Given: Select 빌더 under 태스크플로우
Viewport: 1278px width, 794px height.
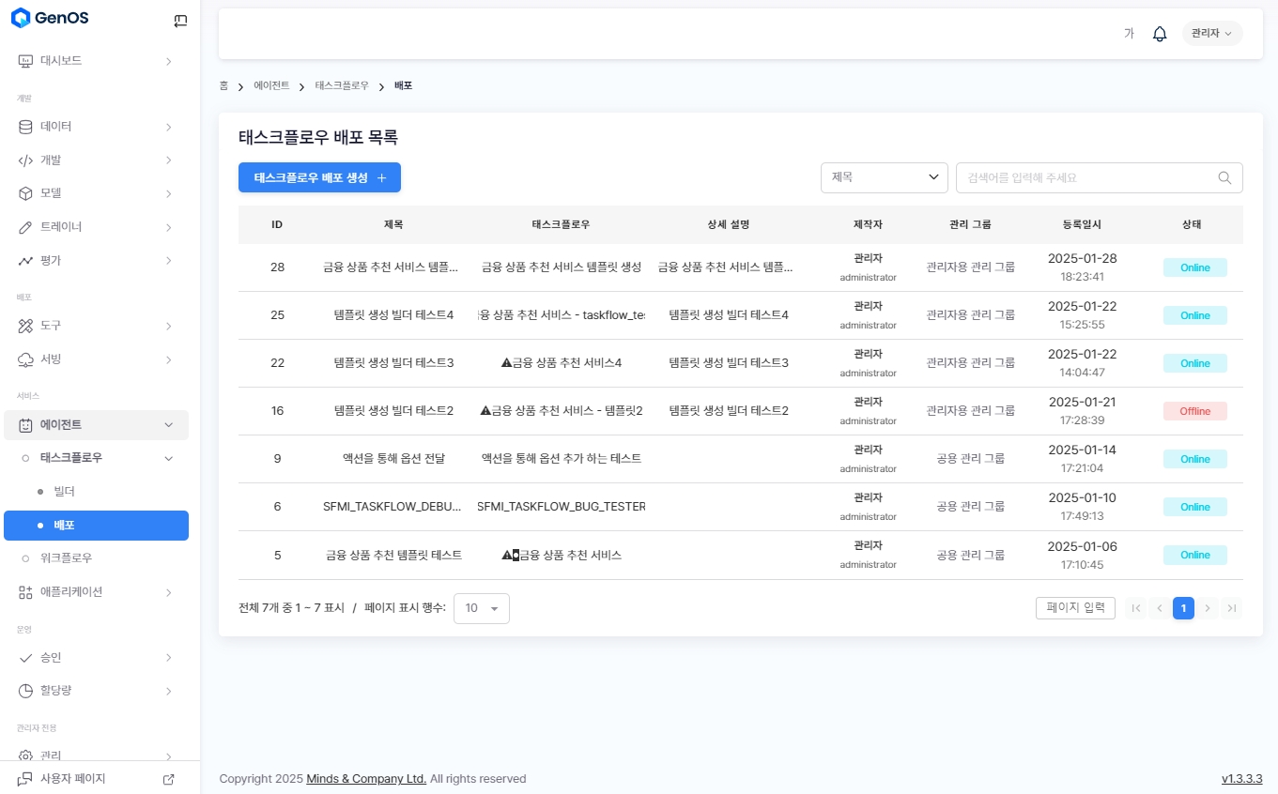Looking at the screenshot, I should coord(64,492).
